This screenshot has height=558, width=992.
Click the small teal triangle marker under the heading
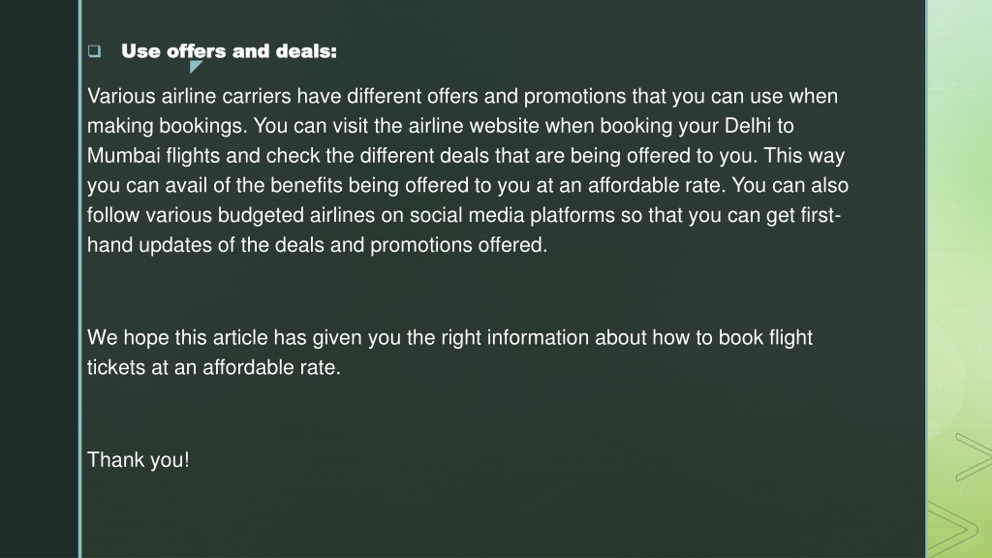(196, 67)
